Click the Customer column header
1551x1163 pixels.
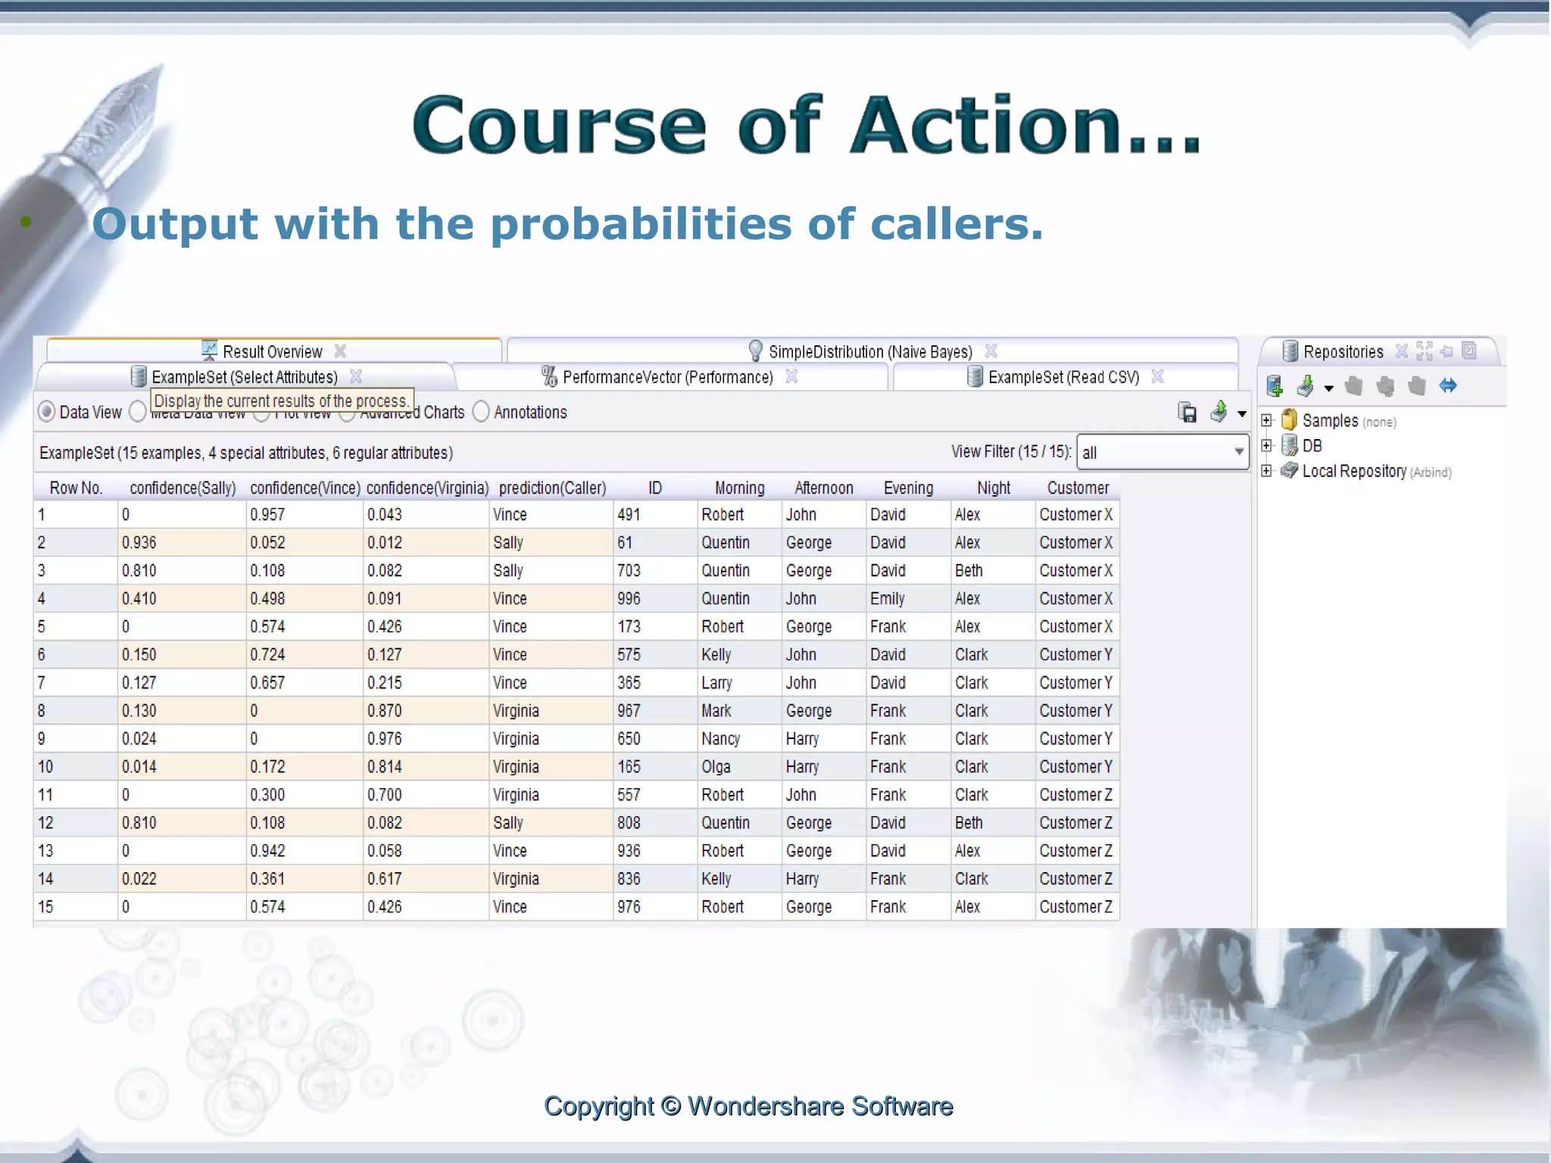tap(1078, 488)
